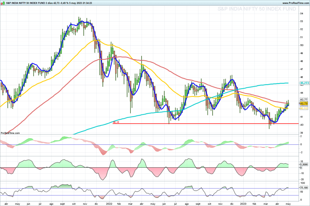This screenshot has width=310, height=206.
Task: Click the -20 tick on momentum panel axis
Action: tap(302, 179)
